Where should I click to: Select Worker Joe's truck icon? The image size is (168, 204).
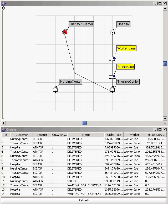point(112,77)
